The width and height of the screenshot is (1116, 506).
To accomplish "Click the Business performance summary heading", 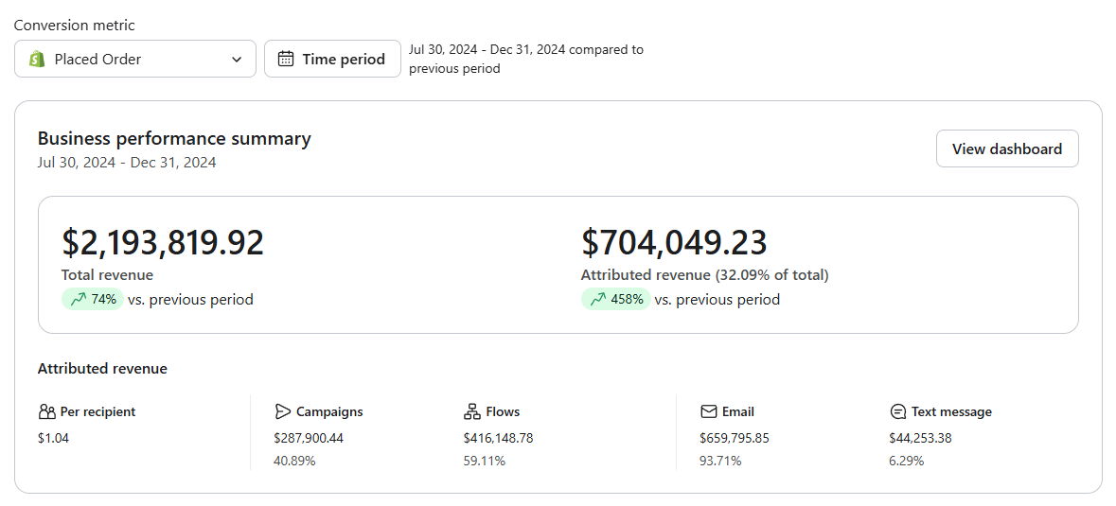I will (174, 139).
